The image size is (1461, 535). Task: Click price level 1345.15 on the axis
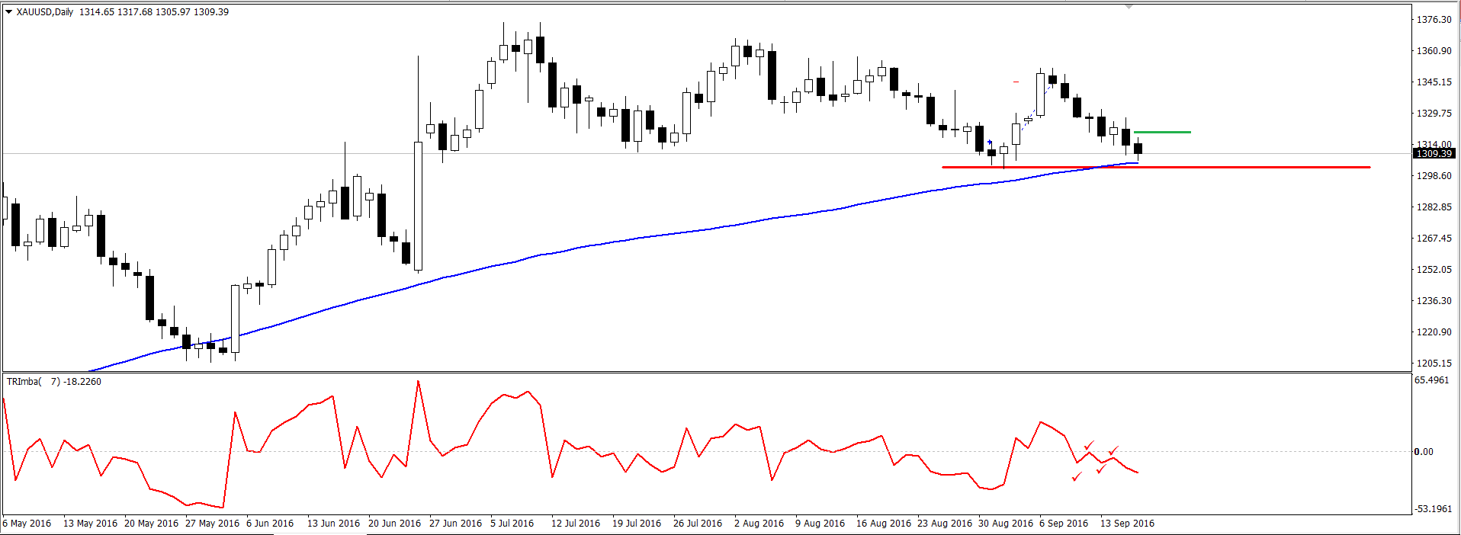pyautogui.click(x=1434, y=82)
